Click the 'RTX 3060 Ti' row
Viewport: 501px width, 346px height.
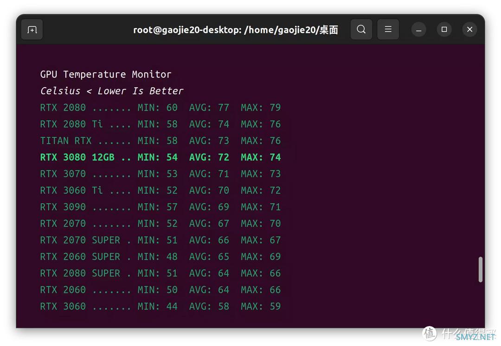pos(161,191)
